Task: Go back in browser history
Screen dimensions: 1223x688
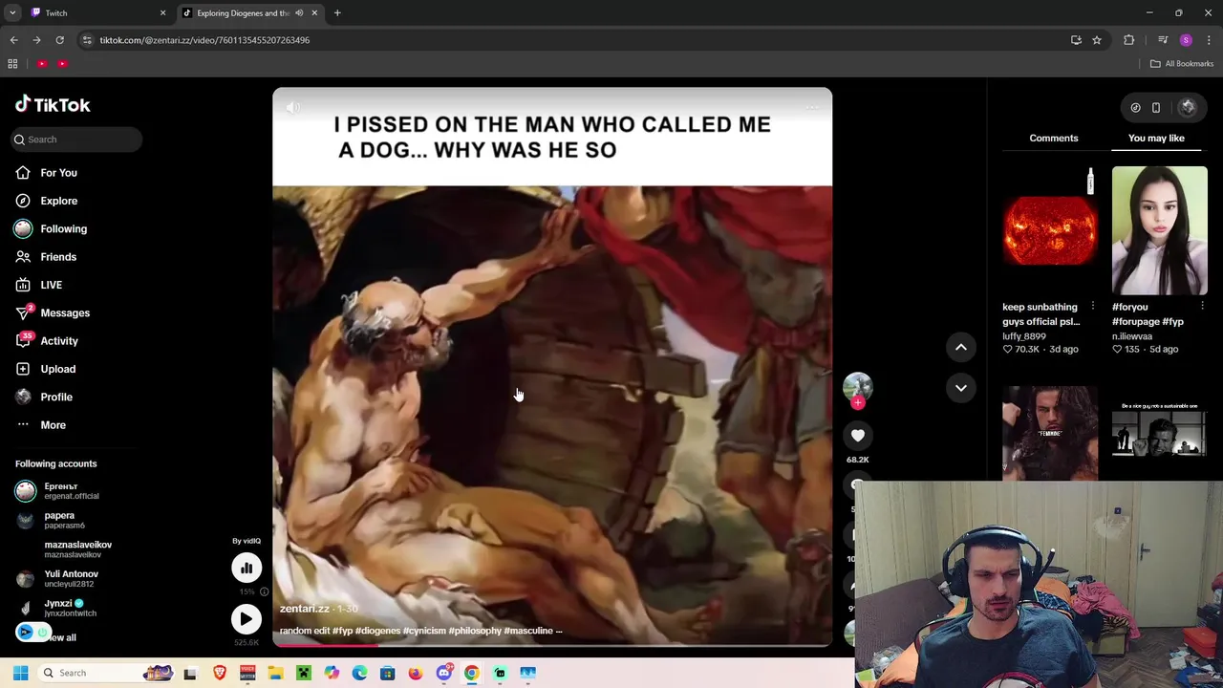Action: click(x=13, y=40)
